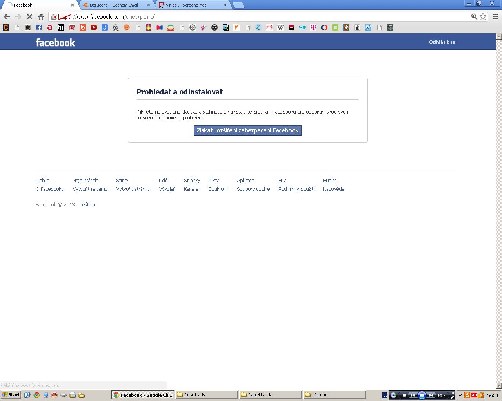Open the Vývojáři footer link
This screenshot has width=502, height=401.
[x=167, y=189]
